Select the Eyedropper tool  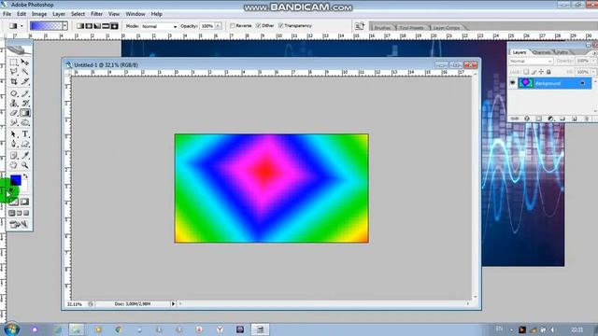(x=25, y=156)
